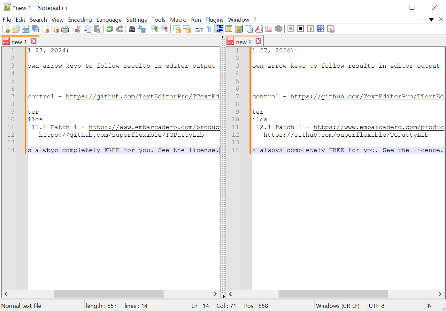This screenshot has height=311, width=446.
Task: Open the Plugins menu
Action: [x=214, y=20]
